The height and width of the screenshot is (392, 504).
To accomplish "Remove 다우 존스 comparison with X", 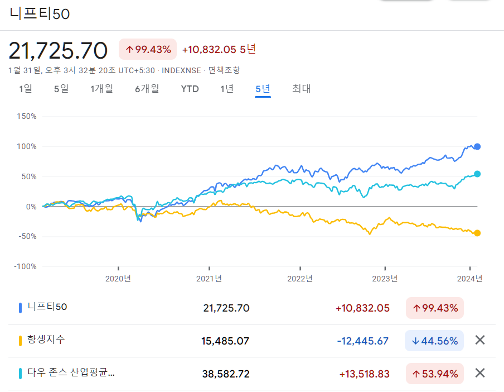I will pyautogui.click(x=480, y=373).
